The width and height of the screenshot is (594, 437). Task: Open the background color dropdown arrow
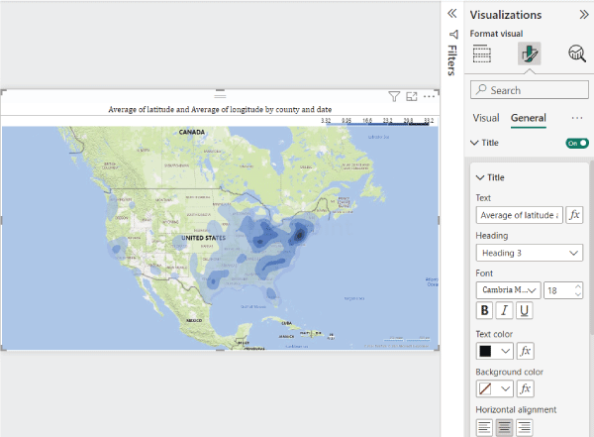505,388
